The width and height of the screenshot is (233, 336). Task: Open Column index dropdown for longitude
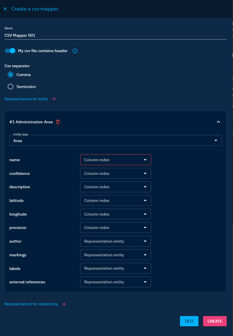click(x=116, y=214)
